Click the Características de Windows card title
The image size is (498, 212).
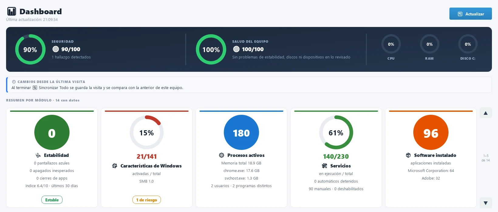point(151,166)
